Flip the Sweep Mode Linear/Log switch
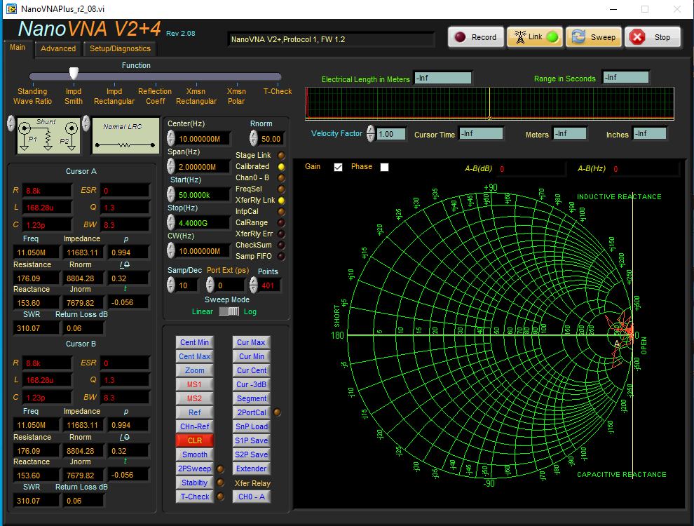The width and height of the screenshot is (694, 526). coord(229,311)
